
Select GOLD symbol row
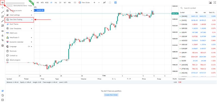click(x=198, y=57)
